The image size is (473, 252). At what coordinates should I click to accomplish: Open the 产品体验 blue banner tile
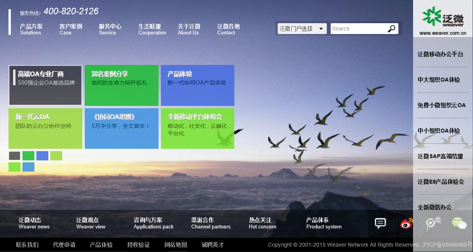pos(197,85)
